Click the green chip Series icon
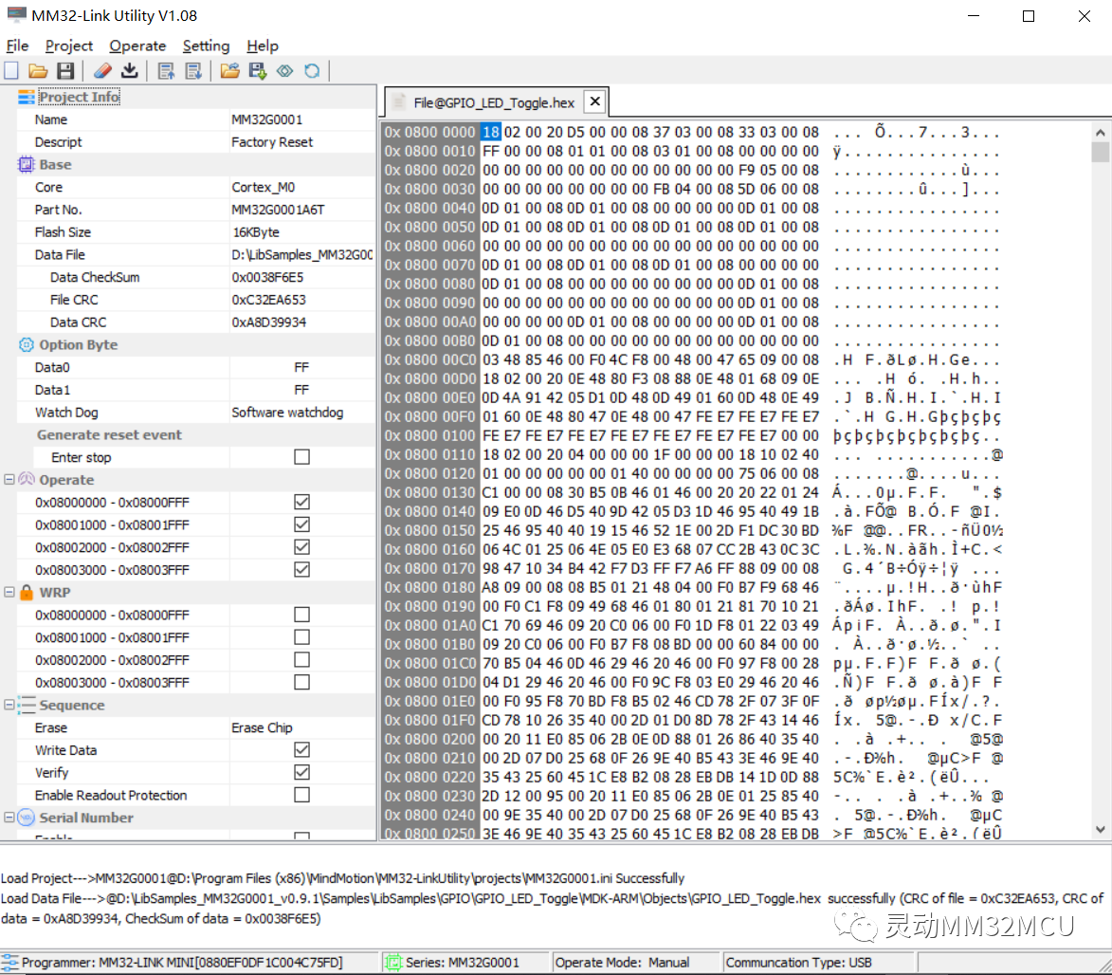 [x=392, y=963]
